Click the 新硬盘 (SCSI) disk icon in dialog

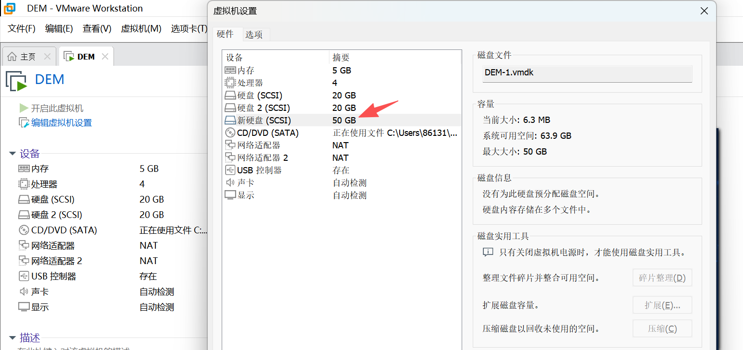pyautogui.click(x=230, y=120)
